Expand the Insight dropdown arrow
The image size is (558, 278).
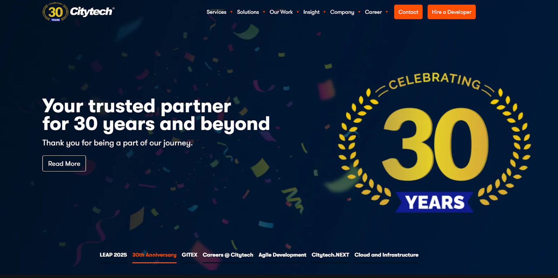[324, 12]
